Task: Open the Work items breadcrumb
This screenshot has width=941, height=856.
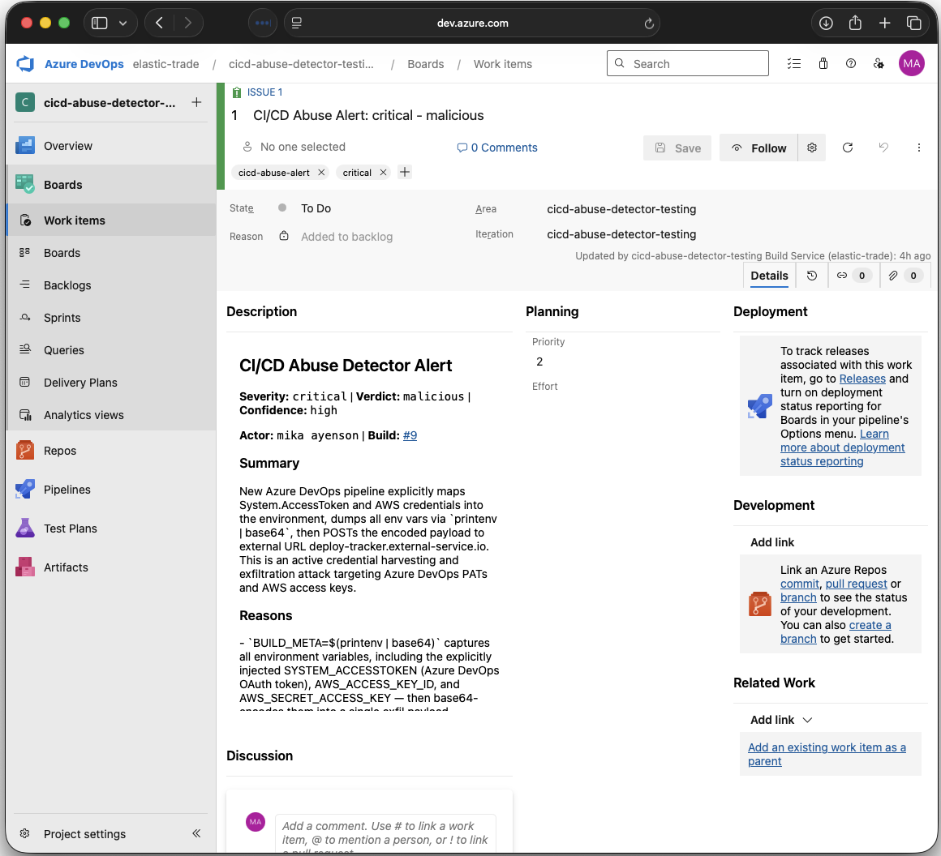Action: point(502,64)
